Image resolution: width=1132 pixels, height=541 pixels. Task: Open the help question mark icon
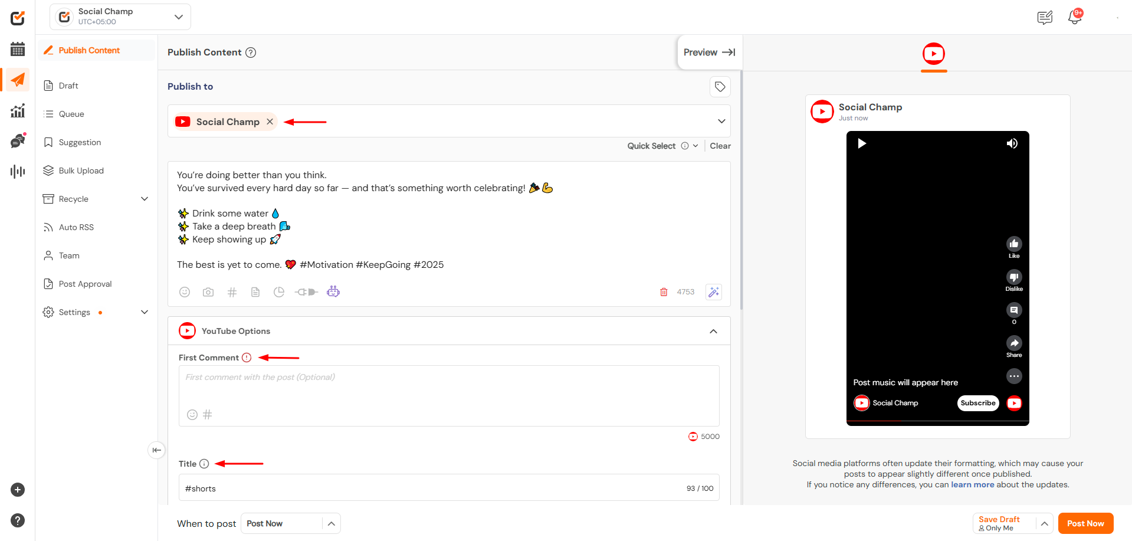(x=18, y=520)
